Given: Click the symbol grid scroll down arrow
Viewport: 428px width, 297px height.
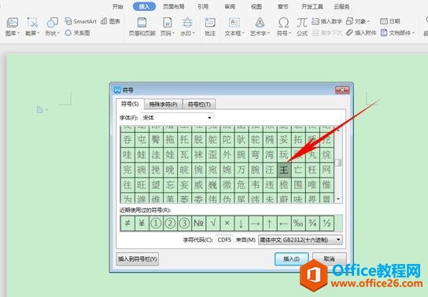Looking at the screenshot, I should (338, 199).
